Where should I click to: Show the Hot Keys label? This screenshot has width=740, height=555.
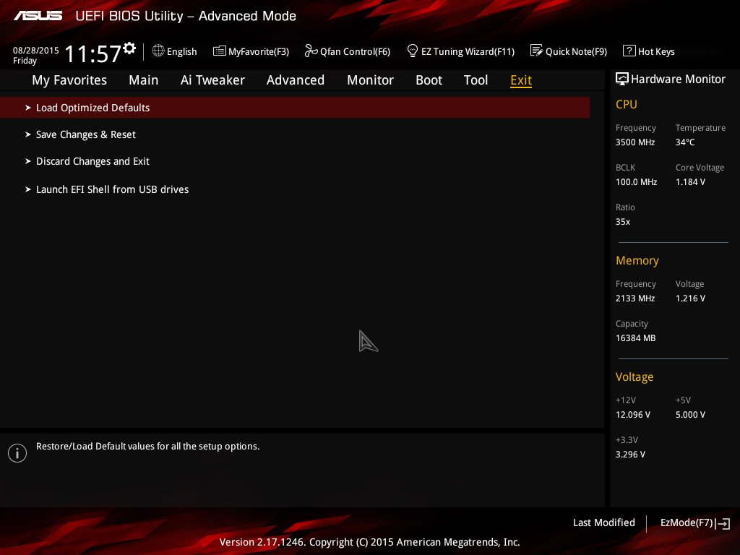pyautogui.click(x=656, y=51)
